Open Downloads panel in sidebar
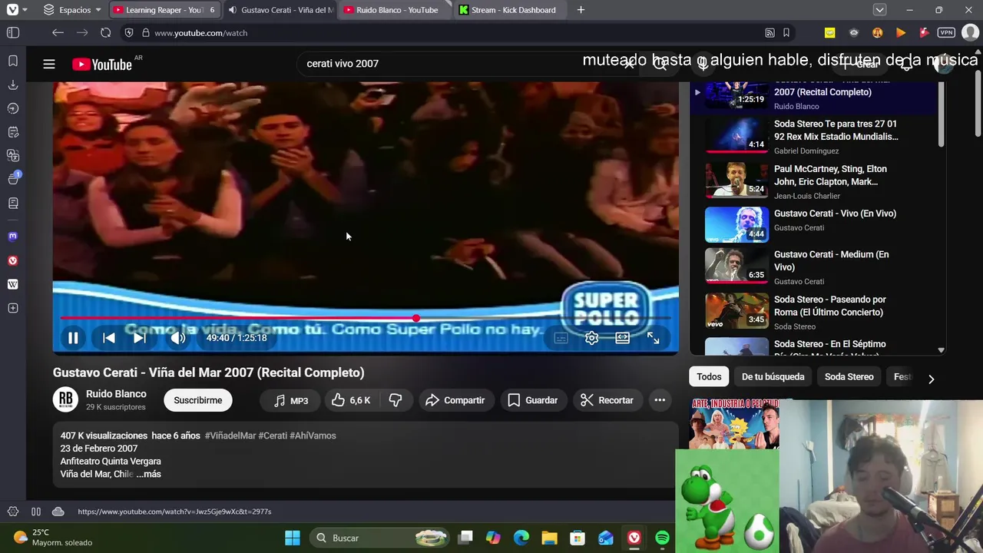The height and width of the screenshot is (553, 983). (x=12, y=84)
